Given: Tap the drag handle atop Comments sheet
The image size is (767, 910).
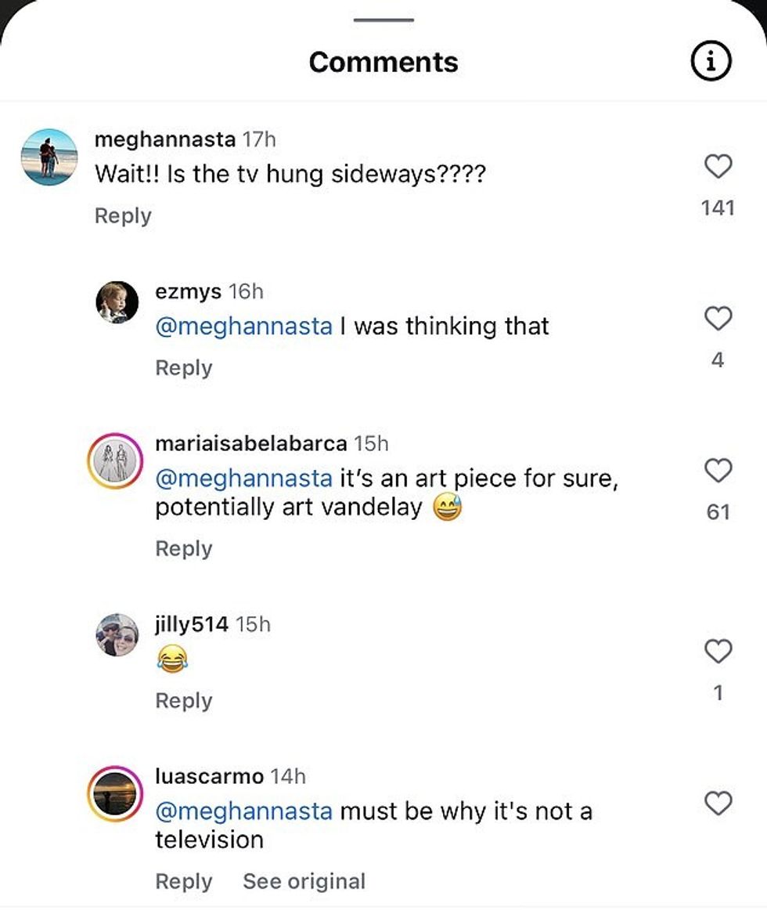Looking at the screenshot, I should tap(383, 20).
